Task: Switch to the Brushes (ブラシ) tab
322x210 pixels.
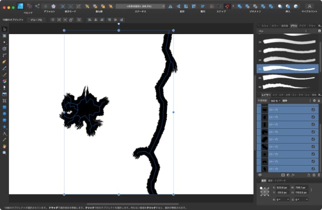Action: [294, 25]
